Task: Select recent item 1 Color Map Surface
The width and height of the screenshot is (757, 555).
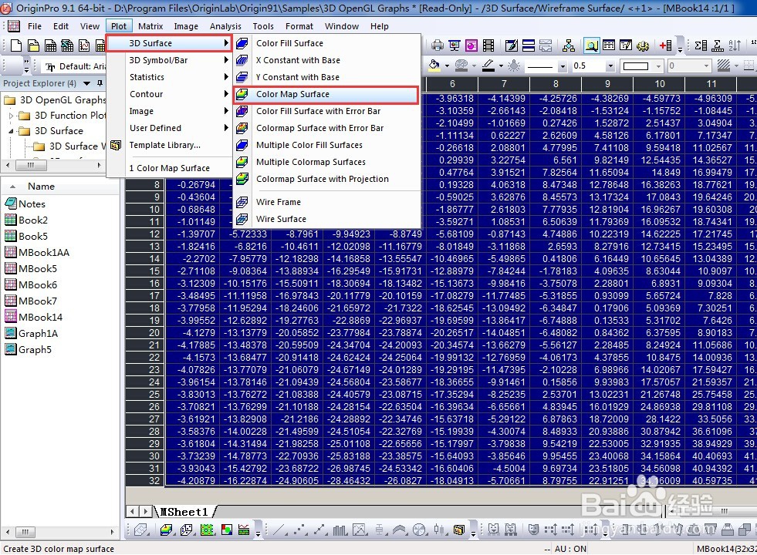Action: point(169,168)
